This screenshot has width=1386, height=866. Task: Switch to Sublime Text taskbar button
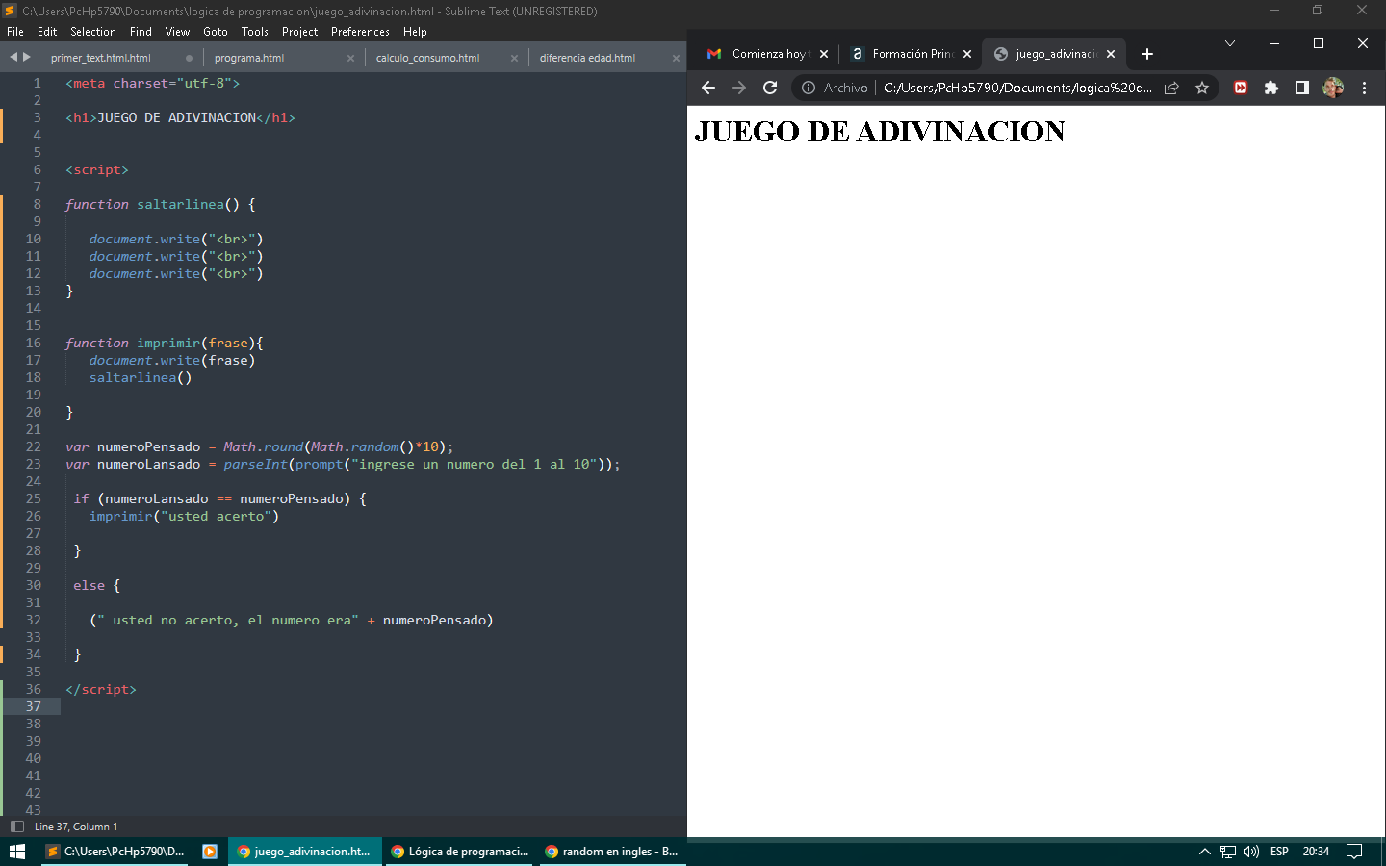coord(115,852)
